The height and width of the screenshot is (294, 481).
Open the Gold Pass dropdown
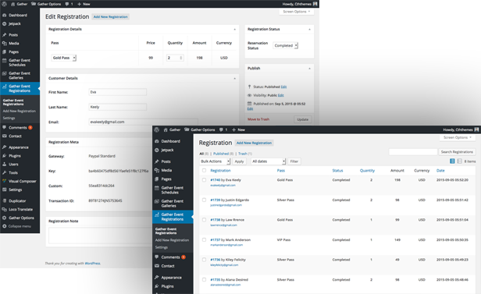[x=64, y=58]
